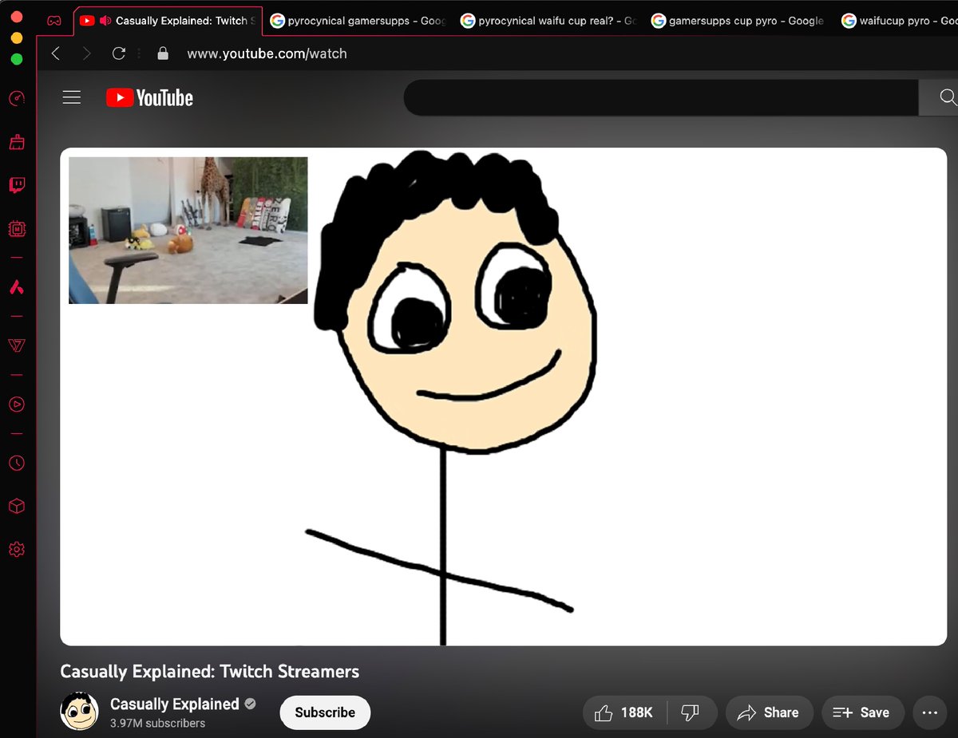The image size is (958, 738).
Task: Click the video title Casually Explained: Twitch Streamers
Action: pyautogui.click(x=210, y=671)
